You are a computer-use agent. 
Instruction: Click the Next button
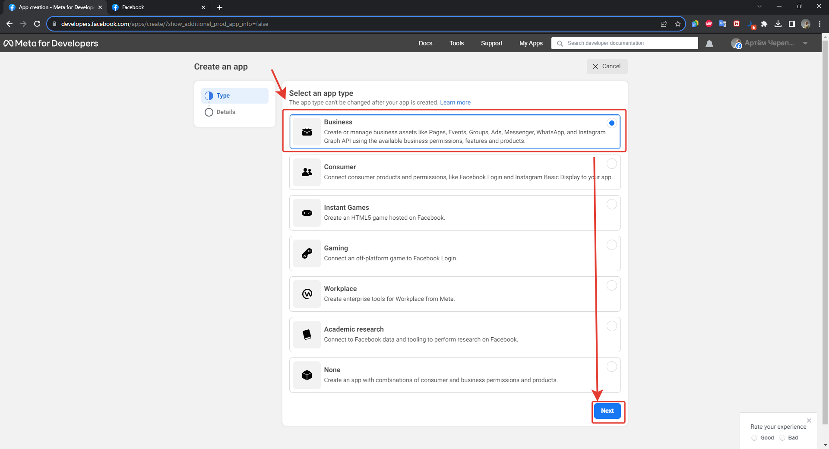(607, 411)
